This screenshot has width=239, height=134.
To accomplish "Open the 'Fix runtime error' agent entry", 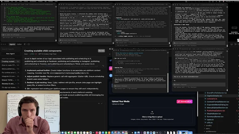I will [x=10, y=73].
